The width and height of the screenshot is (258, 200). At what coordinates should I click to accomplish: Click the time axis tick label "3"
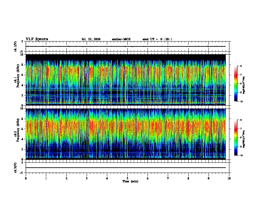pyautogui.click(x=87, y=178)
